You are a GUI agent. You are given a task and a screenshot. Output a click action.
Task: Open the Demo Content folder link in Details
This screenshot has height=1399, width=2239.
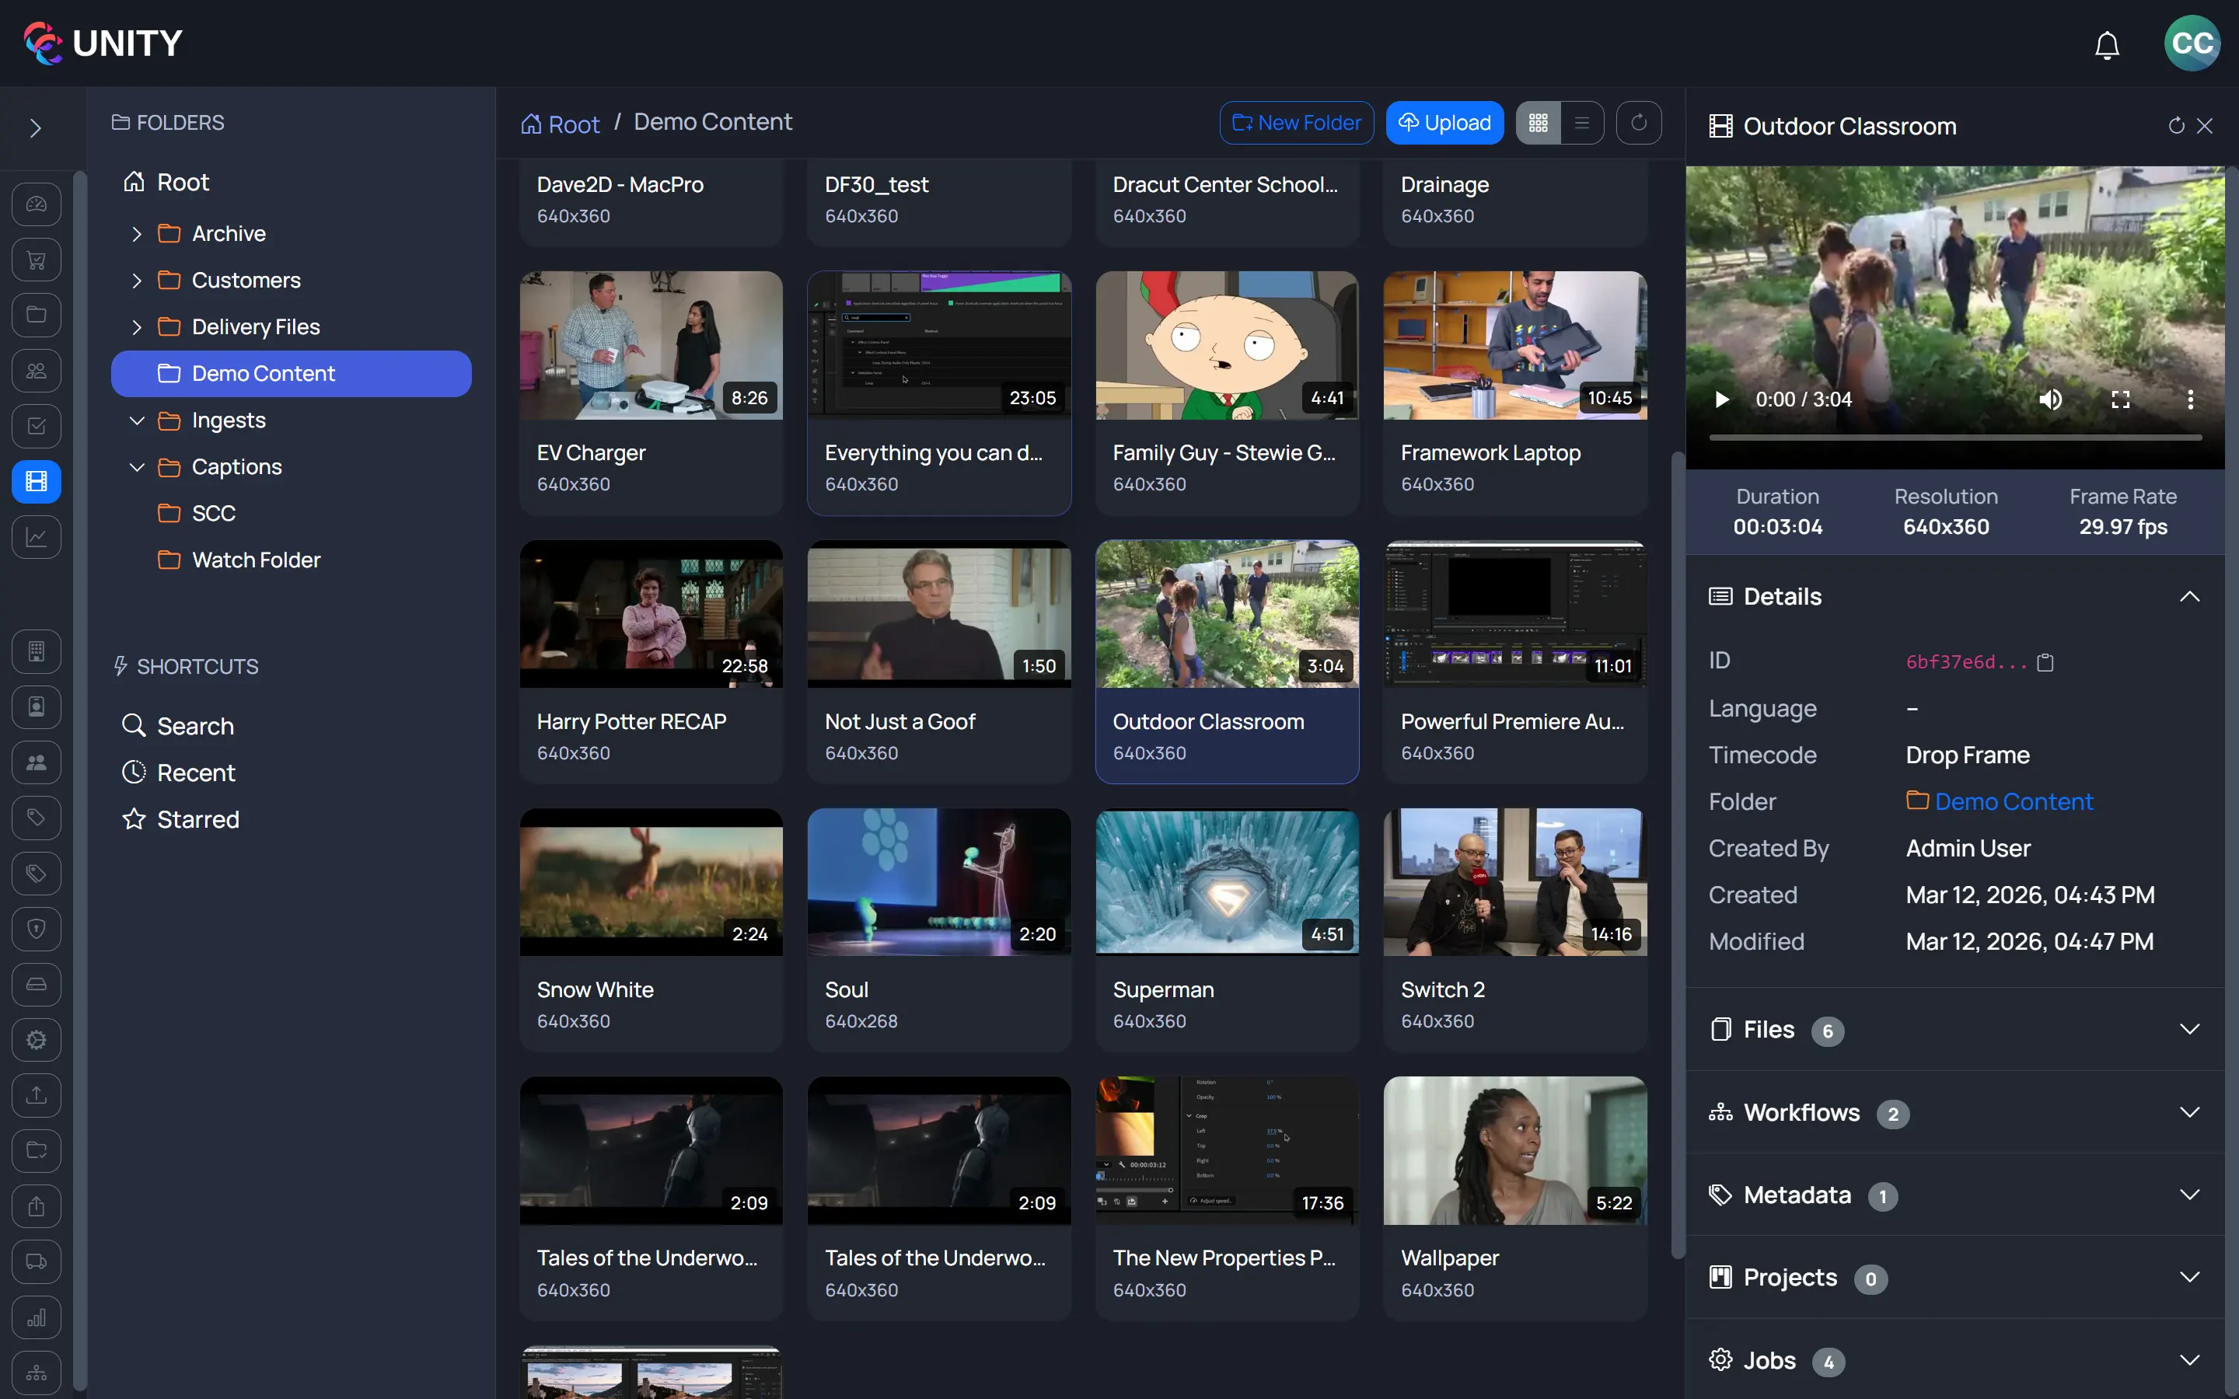click(2014, 801)
